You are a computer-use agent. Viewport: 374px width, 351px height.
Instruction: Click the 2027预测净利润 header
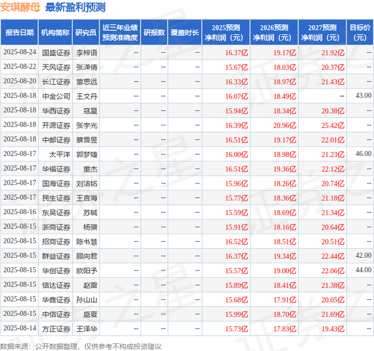322,33
